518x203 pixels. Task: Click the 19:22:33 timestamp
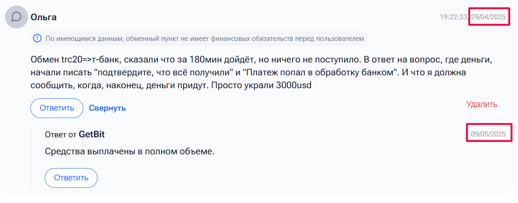pyautogui.click(x=453, y=17)
